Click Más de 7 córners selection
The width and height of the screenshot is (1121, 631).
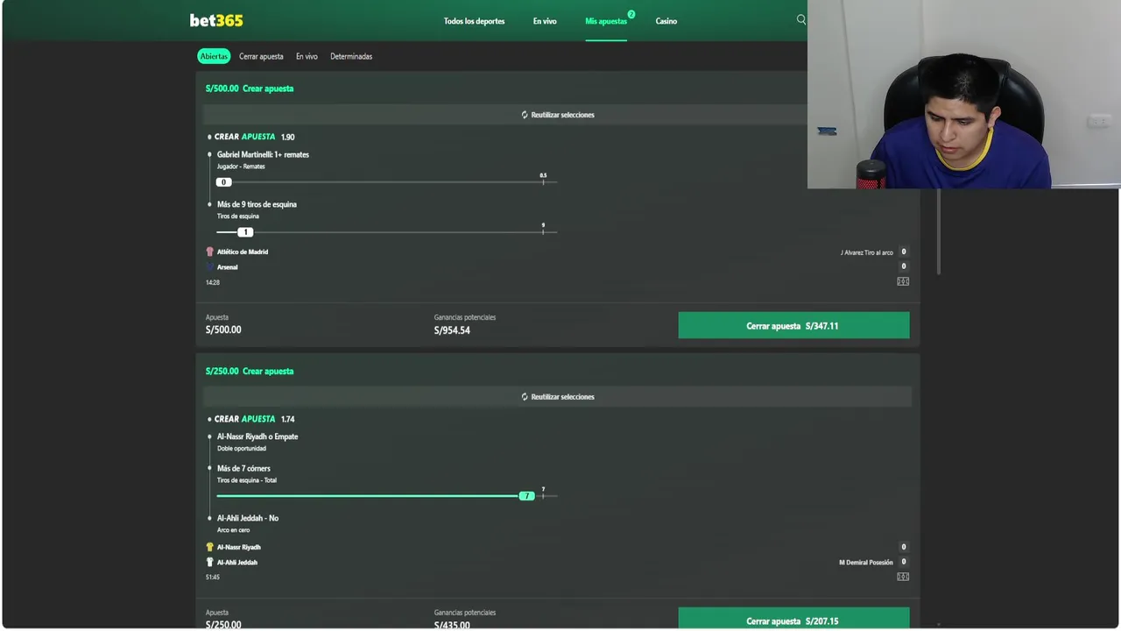[243, 468]
